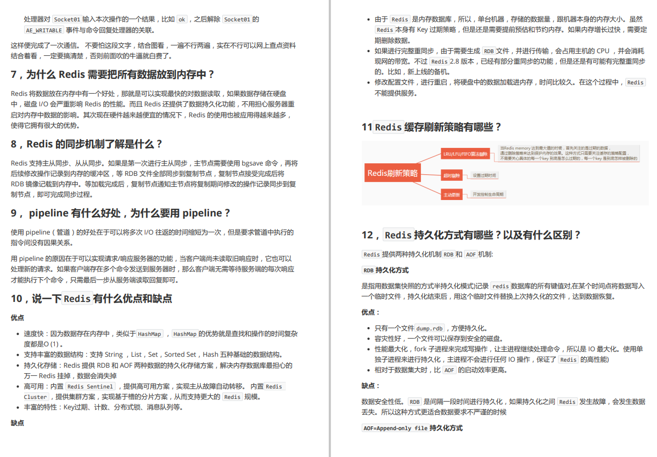This screenshot has width=657, height=457.
Task: Click the line 'Redis 提供两种持久化机制 RDB 和 AOF 机制:'
Action: tap(428, 254)
